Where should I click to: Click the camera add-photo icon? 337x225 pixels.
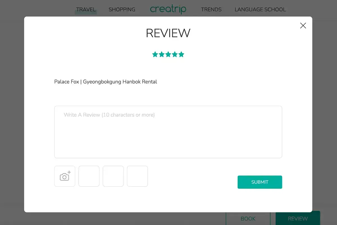pyautogui.click(x=65, y=176)
